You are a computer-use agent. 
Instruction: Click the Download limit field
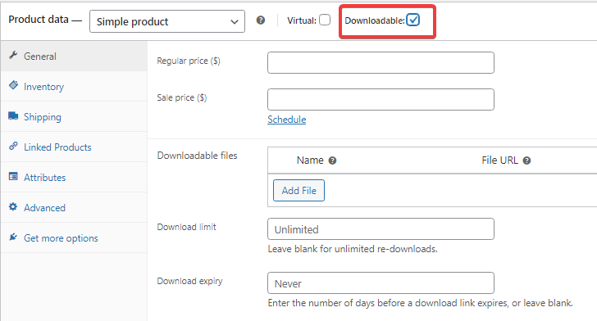click(x=381, y=229)
